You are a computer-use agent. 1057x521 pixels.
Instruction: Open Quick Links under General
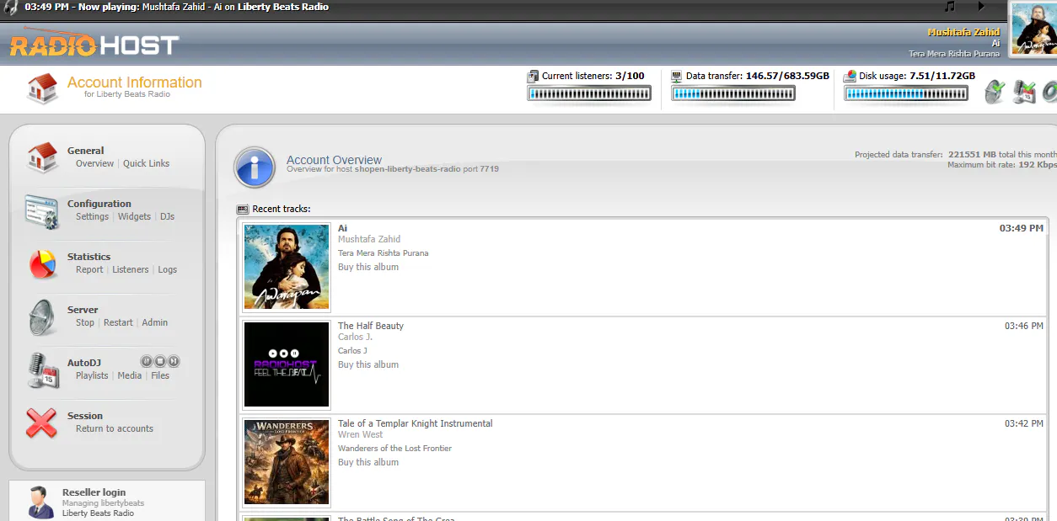point(146,163)
